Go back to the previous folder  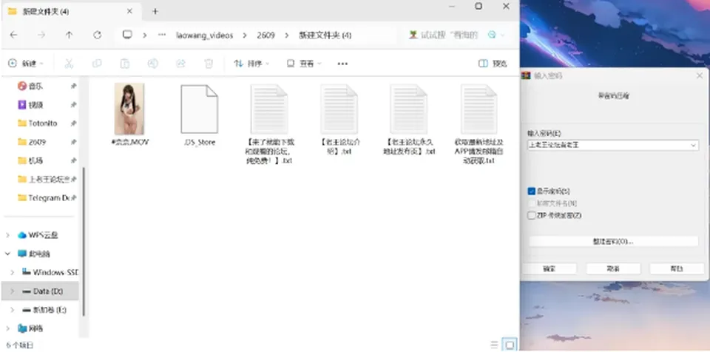(13, 35)
